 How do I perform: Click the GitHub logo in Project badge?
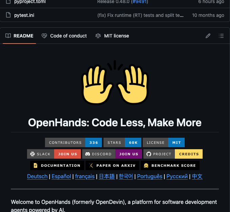tap(149, 154)
